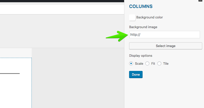
Task: Choose the Scale radio button
Action: point(131,63)
